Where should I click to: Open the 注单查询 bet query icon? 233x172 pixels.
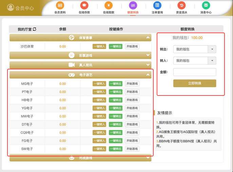click(x=157, y=6)
